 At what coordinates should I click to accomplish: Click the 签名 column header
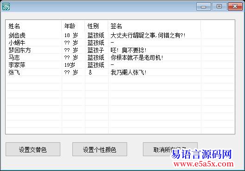[155, 26]
